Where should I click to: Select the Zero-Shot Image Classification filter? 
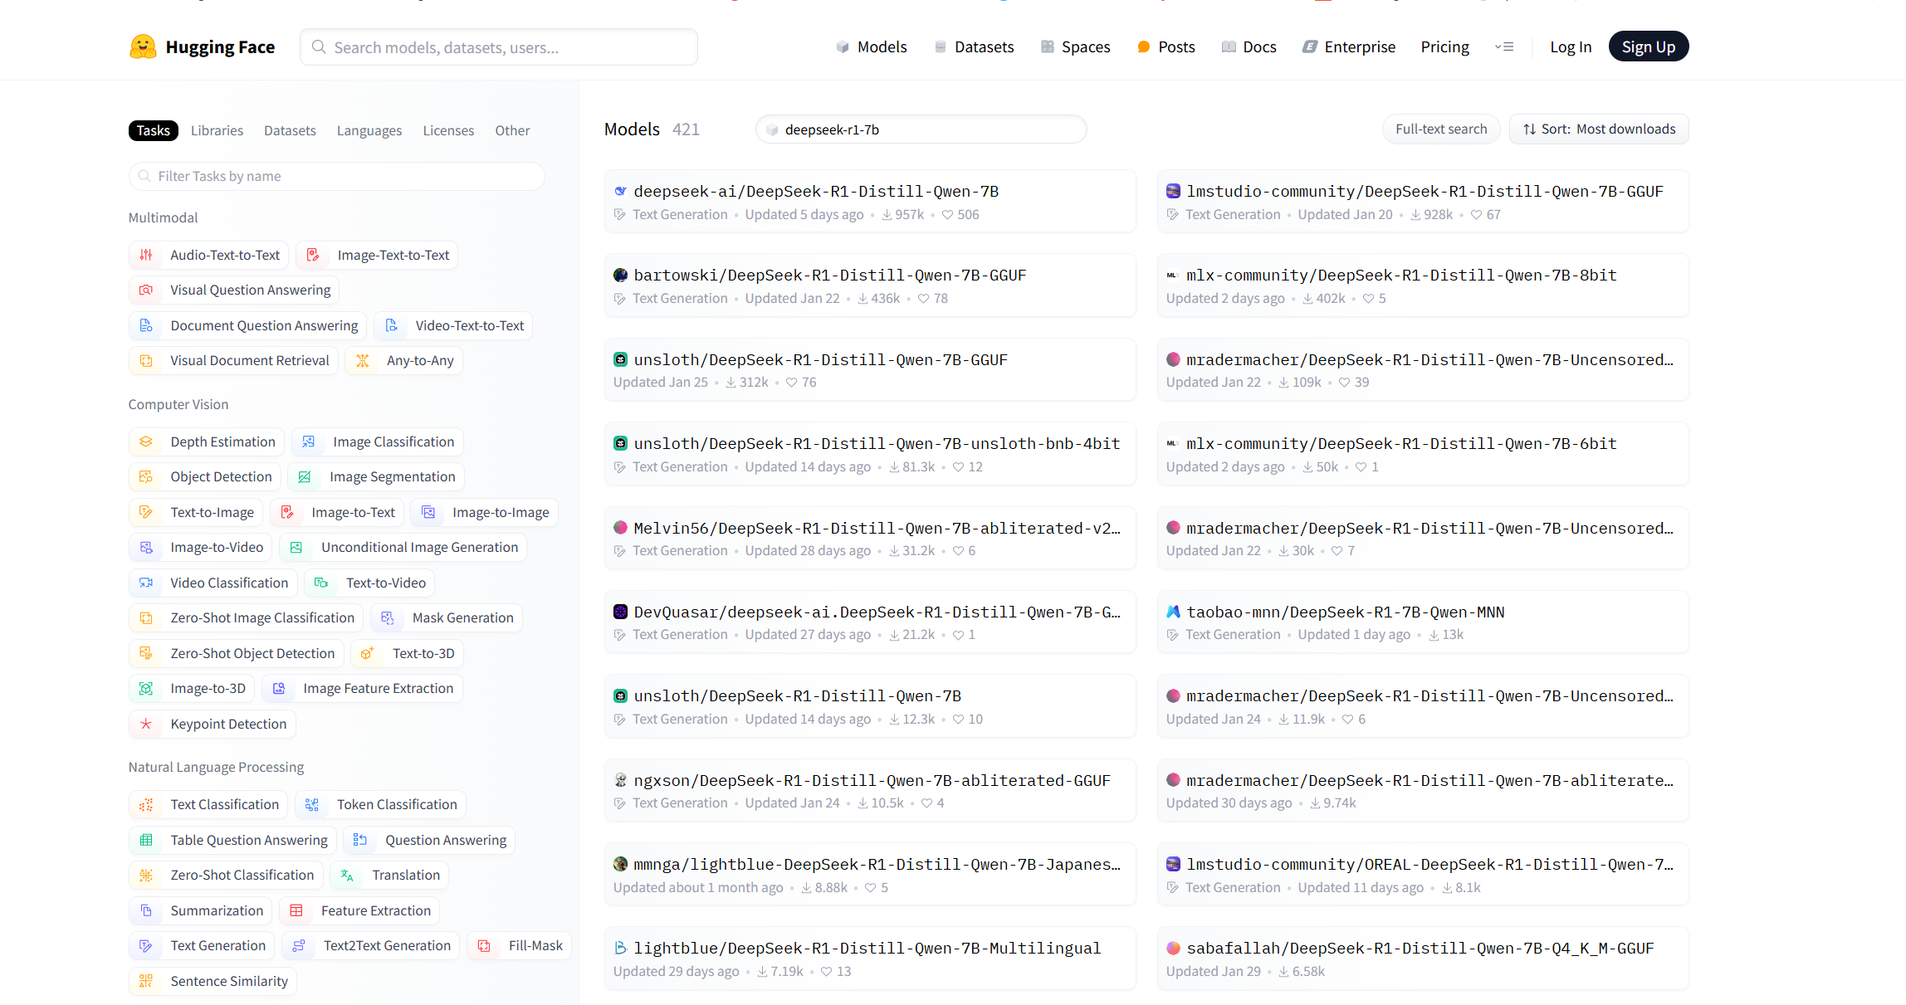247,617
